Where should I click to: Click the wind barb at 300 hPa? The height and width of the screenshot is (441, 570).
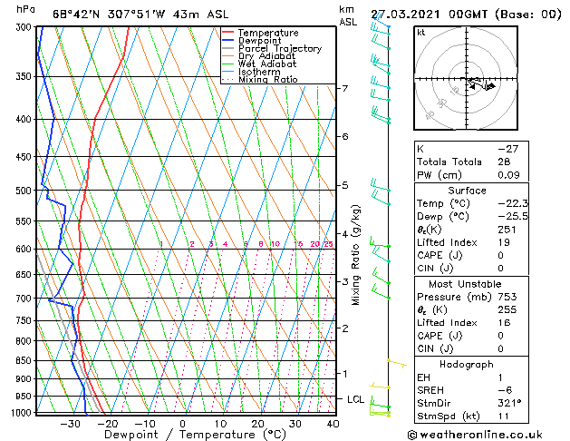[x=381, y=22]
